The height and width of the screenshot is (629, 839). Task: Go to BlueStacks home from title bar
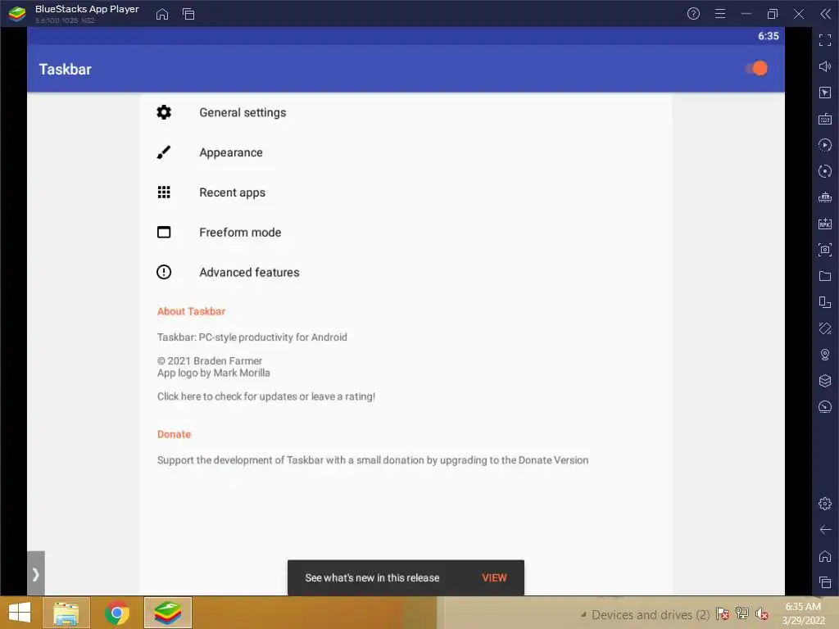[162, 15]
